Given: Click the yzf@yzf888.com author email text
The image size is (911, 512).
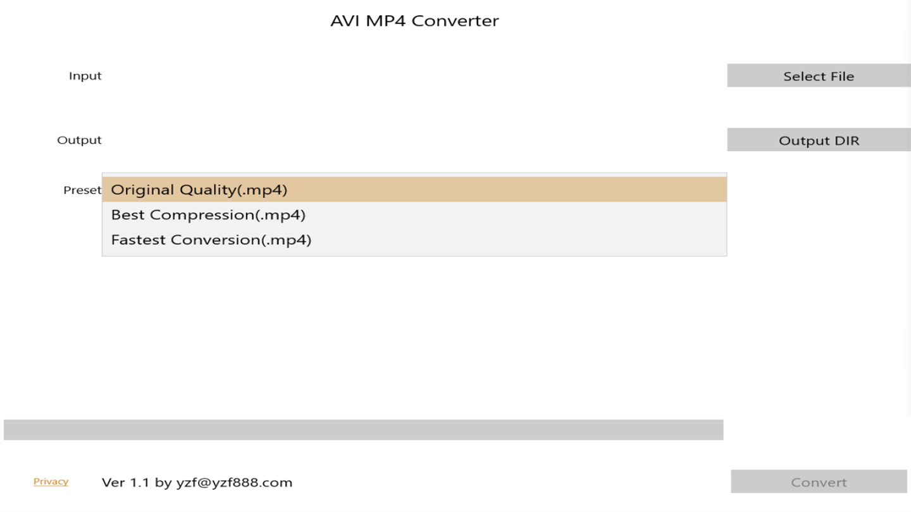Looking at the screenshot, I should pos(234,483).
